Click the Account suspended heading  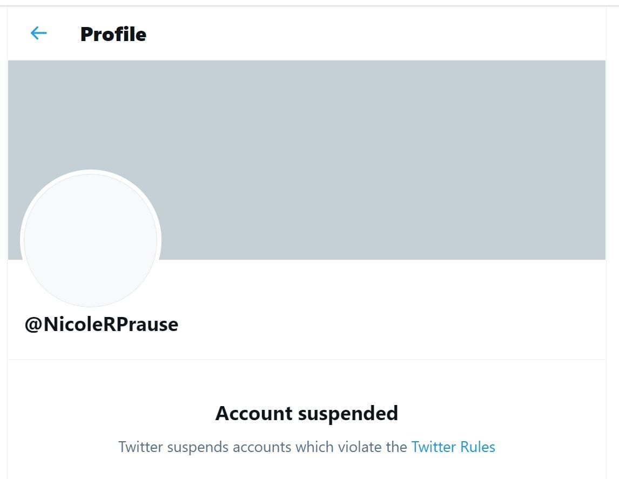tap(306, 413)
